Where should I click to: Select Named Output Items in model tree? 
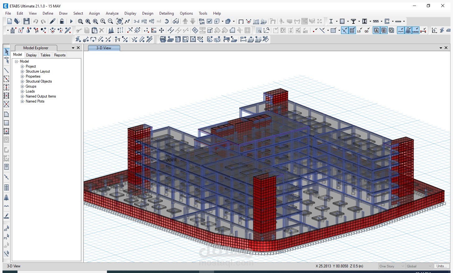41,96
